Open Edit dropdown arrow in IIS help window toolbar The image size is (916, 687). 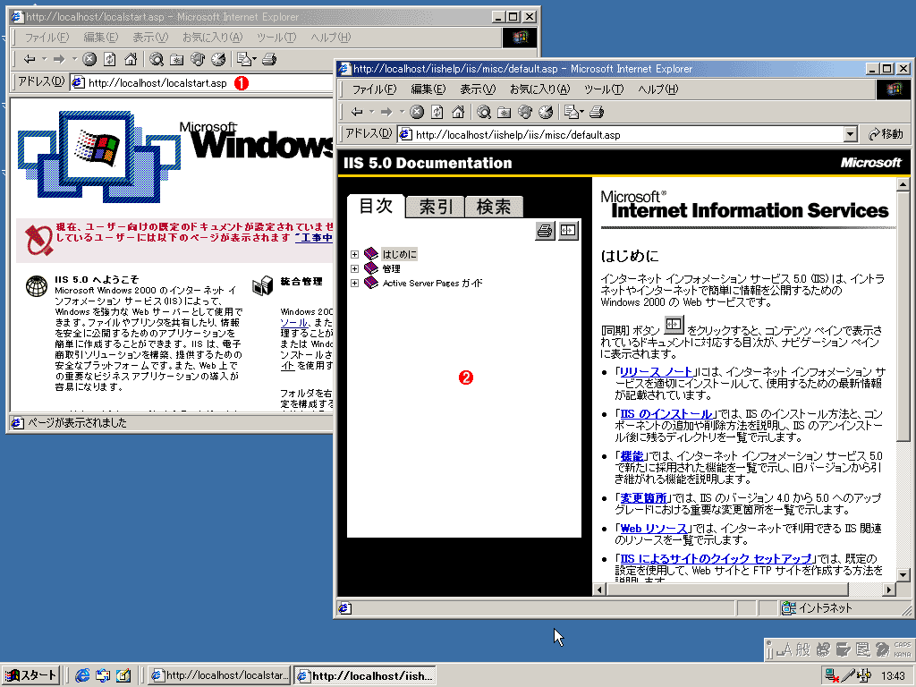coord(581,112)
